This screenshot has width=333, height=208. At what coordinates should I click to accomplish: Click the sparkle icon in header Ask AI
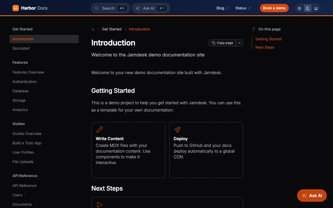point(138,8)
